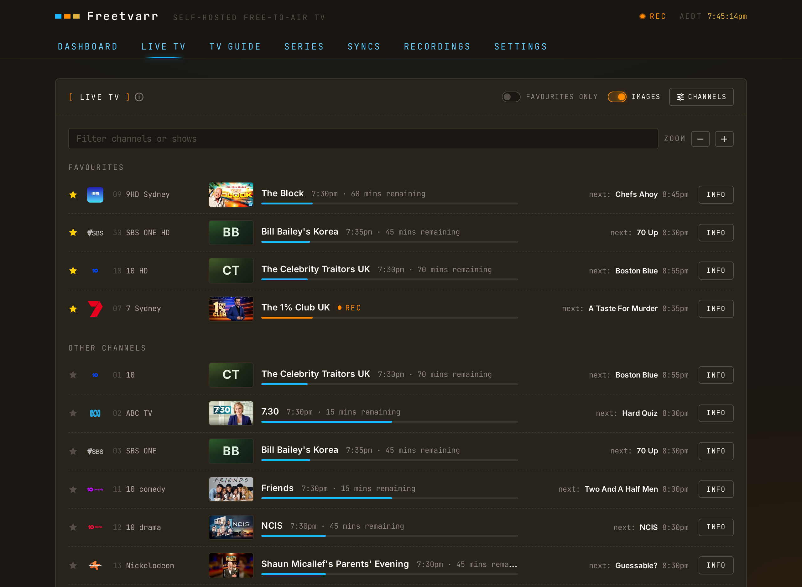802x587 pixels.
Task: Click the Nickelodeon splat logo
Action: 95,565
